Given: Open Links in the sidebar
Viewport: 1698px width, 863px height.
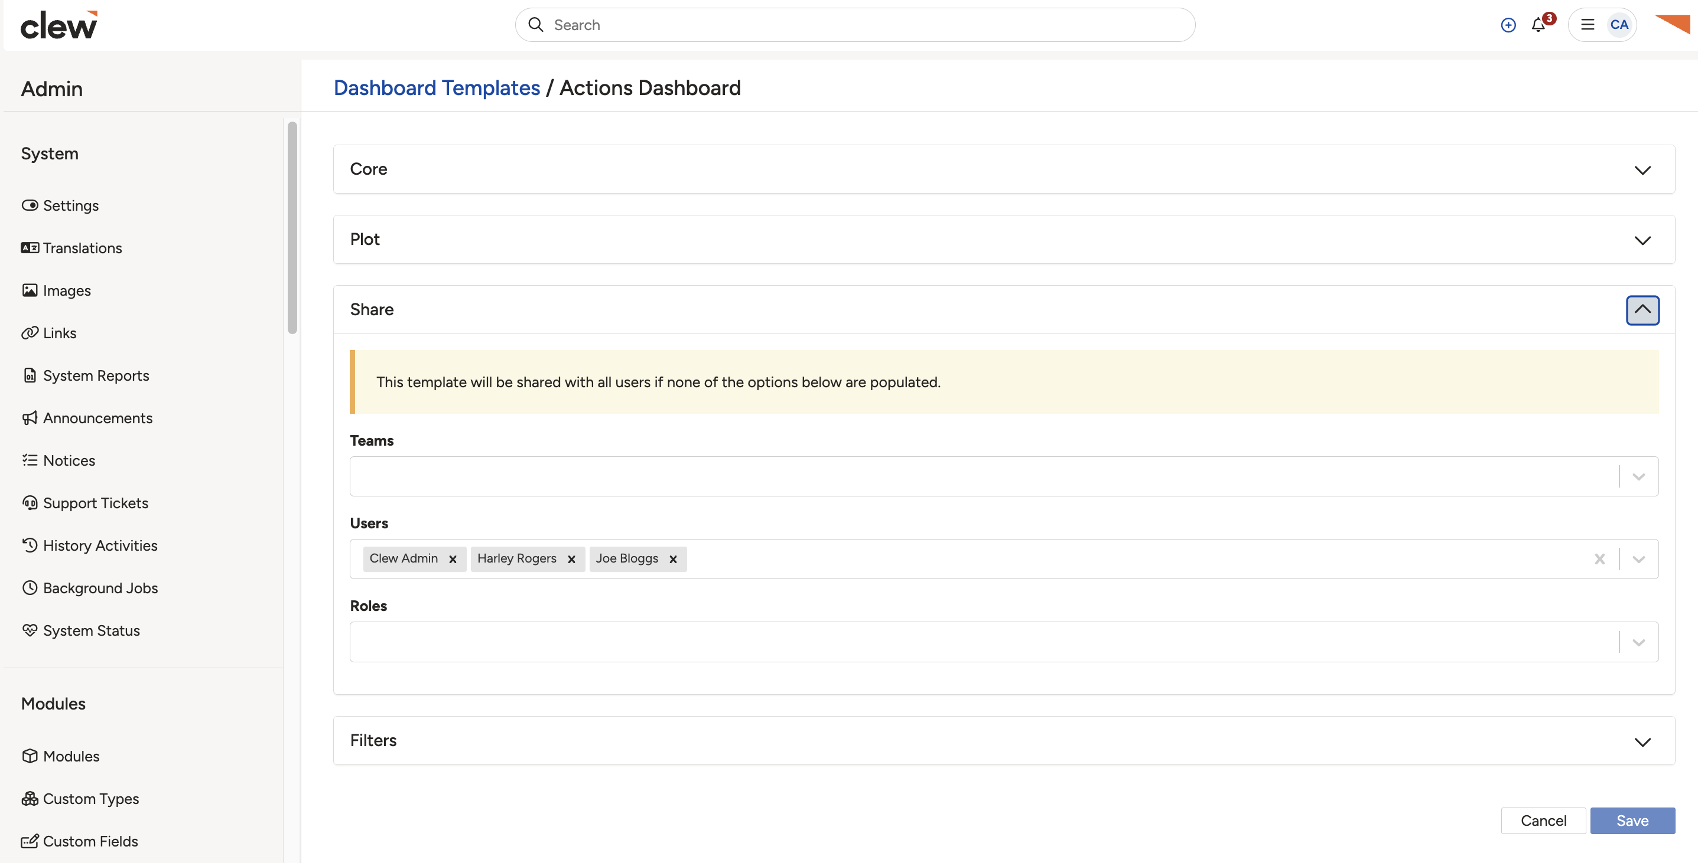Looking at the screenshot, I should pyautogui.click(x=49, y=334).
